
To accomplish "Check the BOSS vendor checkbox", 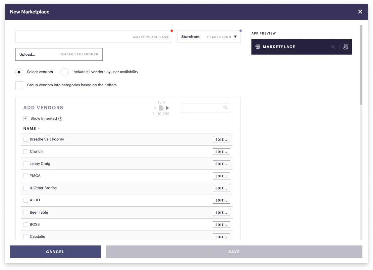I will point(26,225).
